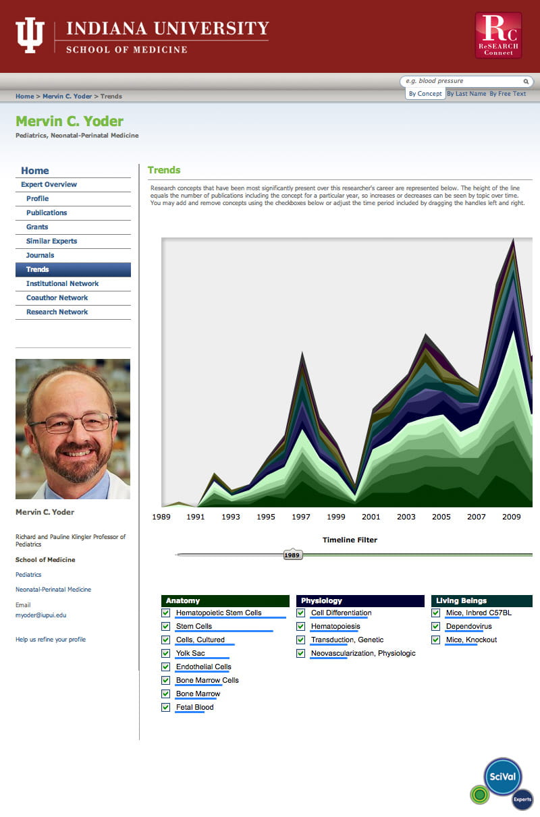Viewport: 540px width, 817px height.
Task: Click the search magnifying glass icon
Action: [x=526, y=80]
